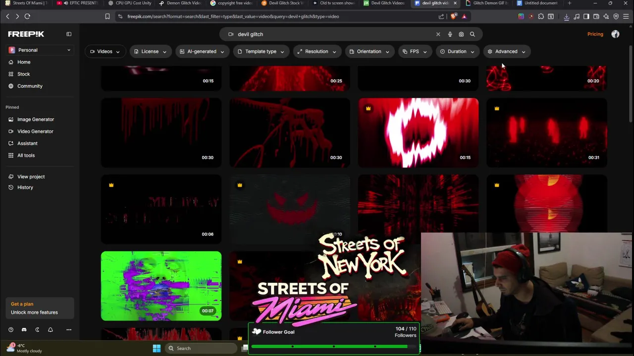The height and width of the screenshot is (356, 634).
Task: Open the FPS filter dropdown
Action: coord(415,51)
